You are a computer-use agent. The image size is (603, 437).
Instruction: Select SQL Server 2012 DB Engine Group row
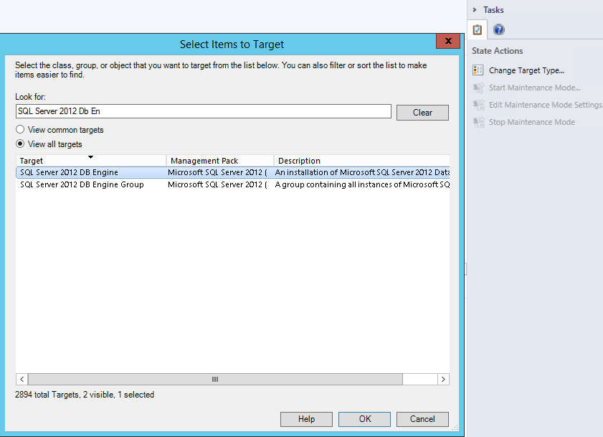tap(232, 185)
